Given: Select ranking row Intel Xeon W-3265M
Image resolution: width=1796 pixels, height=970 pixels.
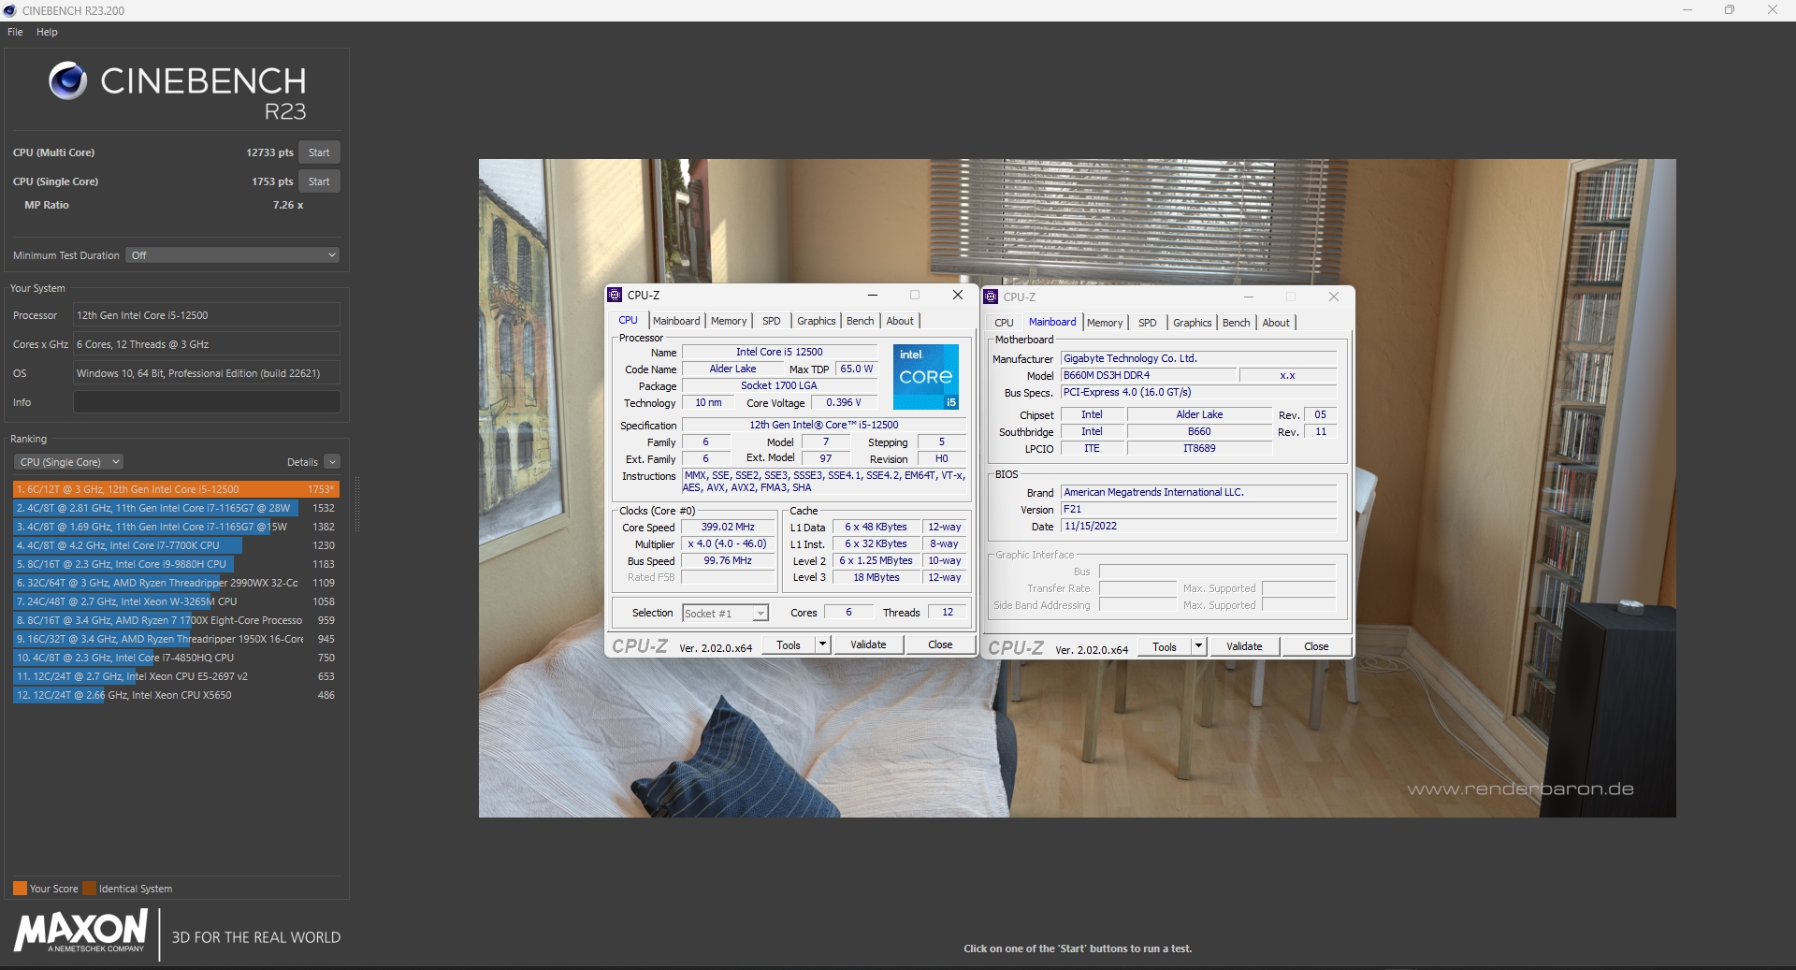Looking at the screenshot, I should (176, 601).
